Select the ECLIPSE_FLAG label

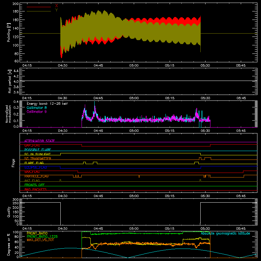click(x=36, y=167)
